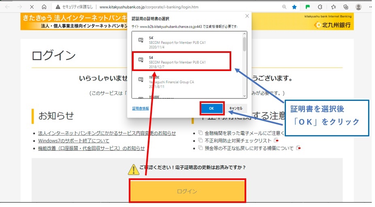
Task: Open the user profile avatar
Action: pyautogui.click(x=358, y=7)
